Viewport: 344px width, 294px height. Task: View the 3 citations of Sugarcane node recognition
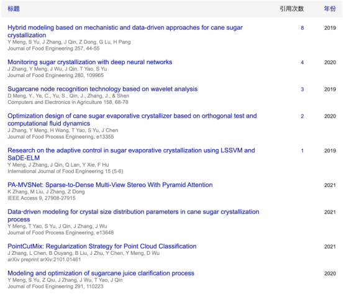[302, 90]
